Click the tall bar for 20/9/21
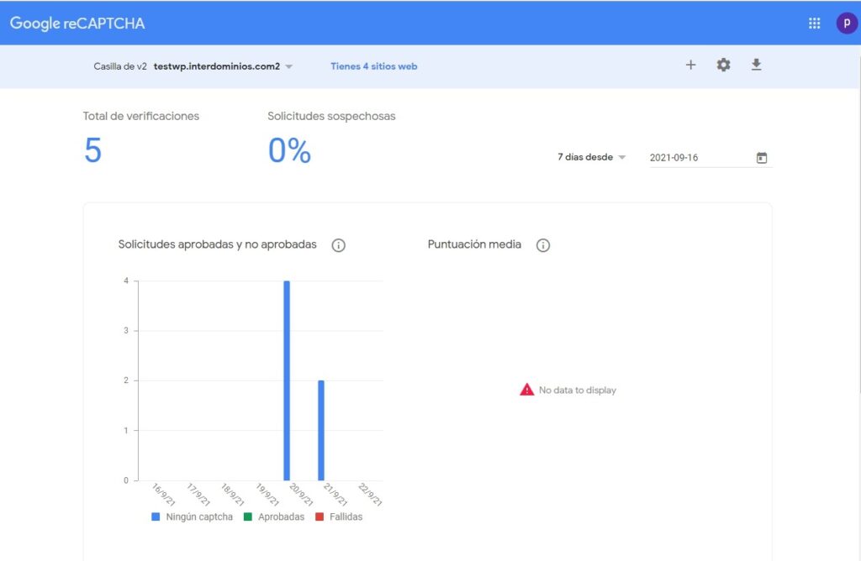 click(287, 380)
